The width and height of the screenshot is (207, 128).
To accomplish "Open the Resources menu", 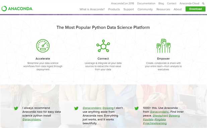I will [163, 9].
